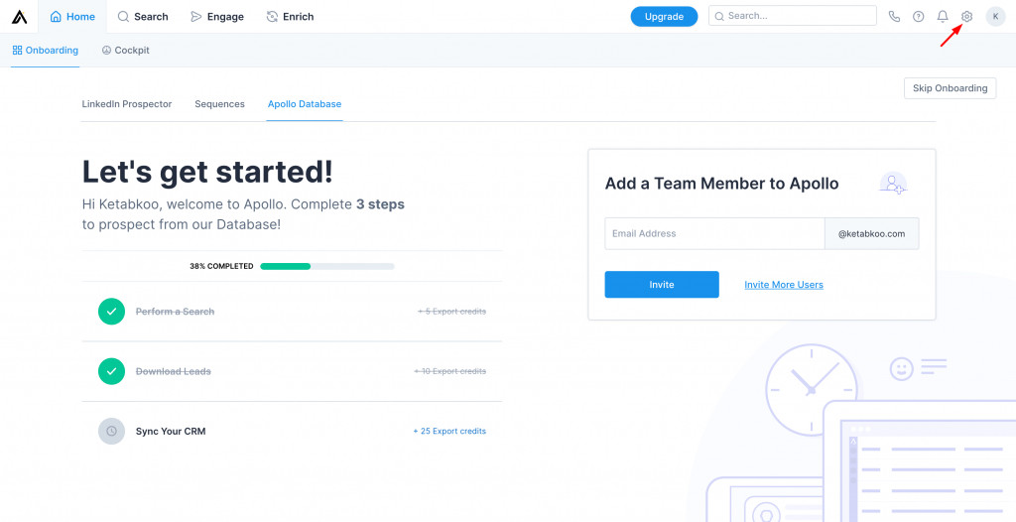Viewport: 1016px width, 522px height.
Task: Click the + 10 Export credits text
Action: pyautogui.click(x=450, y=371)
